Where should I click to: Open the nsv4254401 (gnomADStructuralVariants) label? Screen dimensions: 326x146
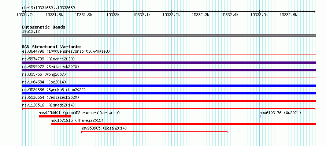[79, 113]
